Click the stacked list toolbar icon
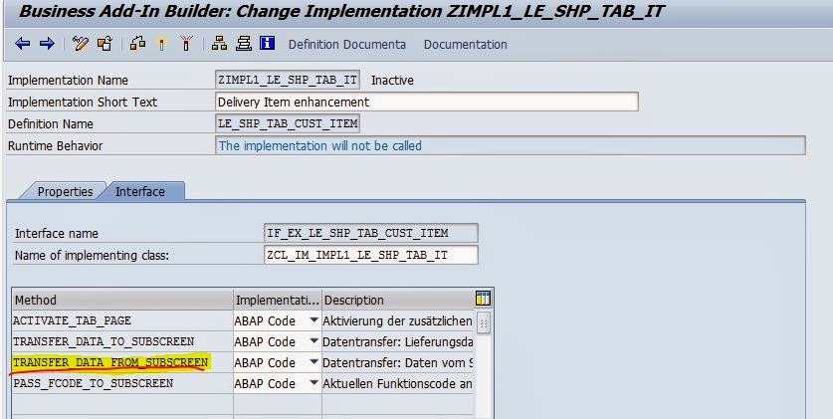 243,44
